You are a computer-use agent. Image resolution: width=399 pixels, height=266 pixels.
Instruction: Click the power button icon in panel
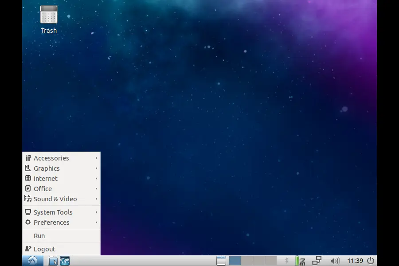(371, 261)
